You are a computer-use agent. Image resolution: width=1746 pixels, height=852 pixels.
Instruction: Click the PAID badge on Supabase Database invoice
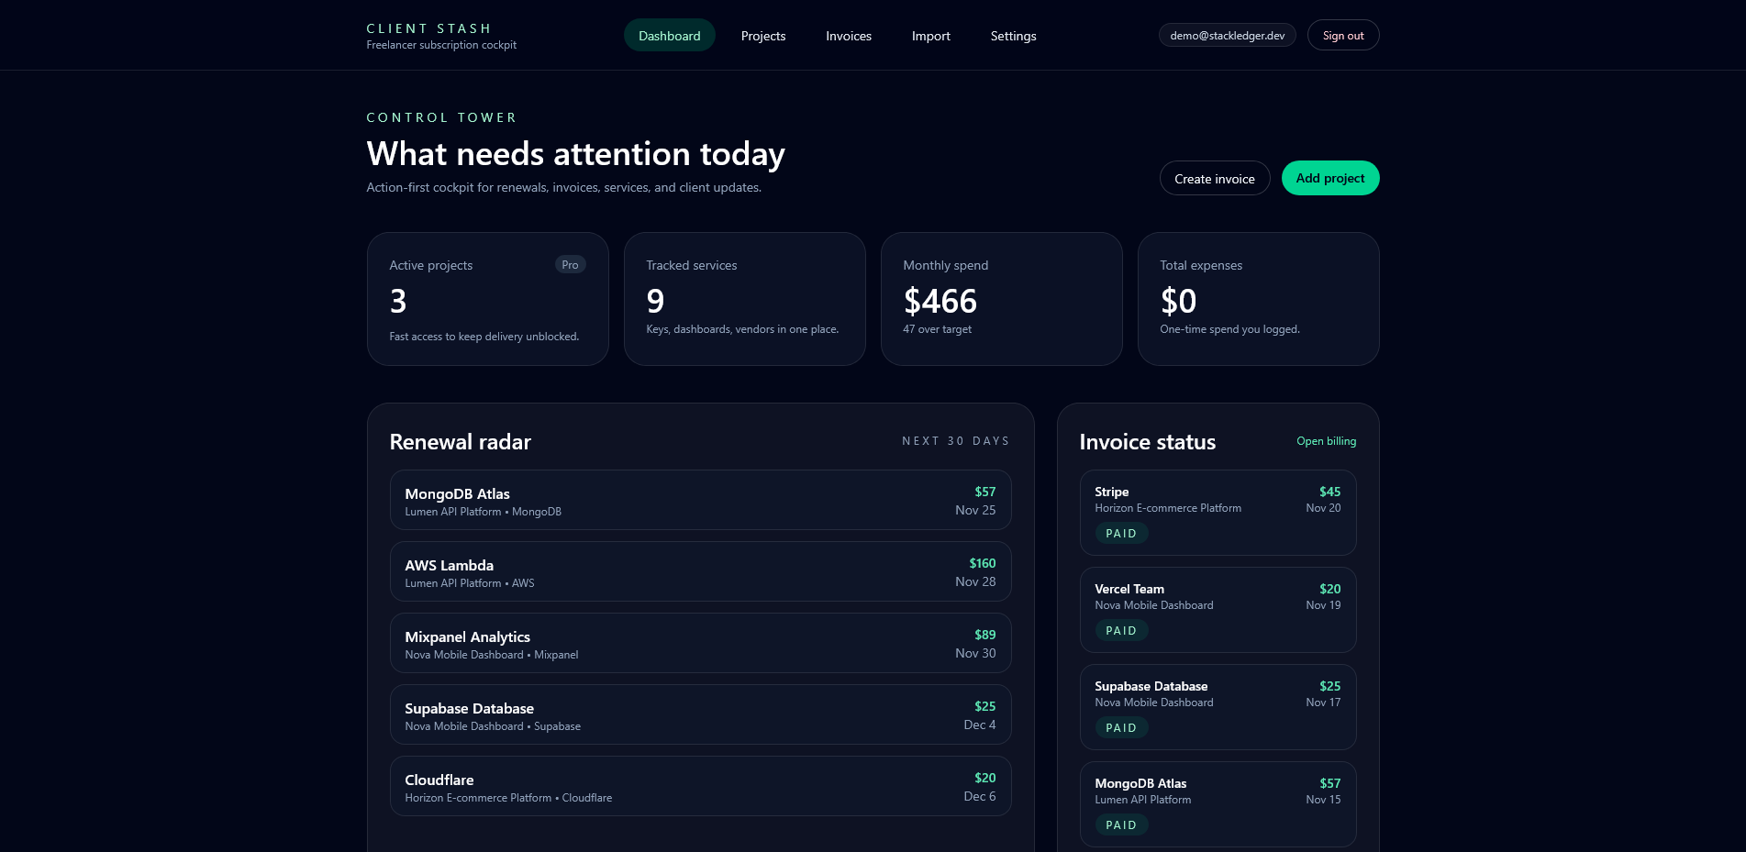[1121, 728]
